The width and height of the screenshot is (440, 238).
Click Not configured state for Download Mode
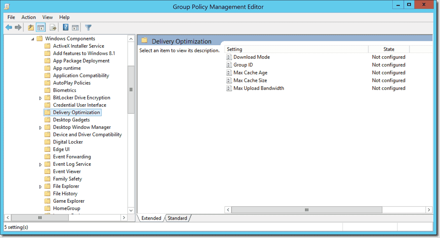pos(389,57)
